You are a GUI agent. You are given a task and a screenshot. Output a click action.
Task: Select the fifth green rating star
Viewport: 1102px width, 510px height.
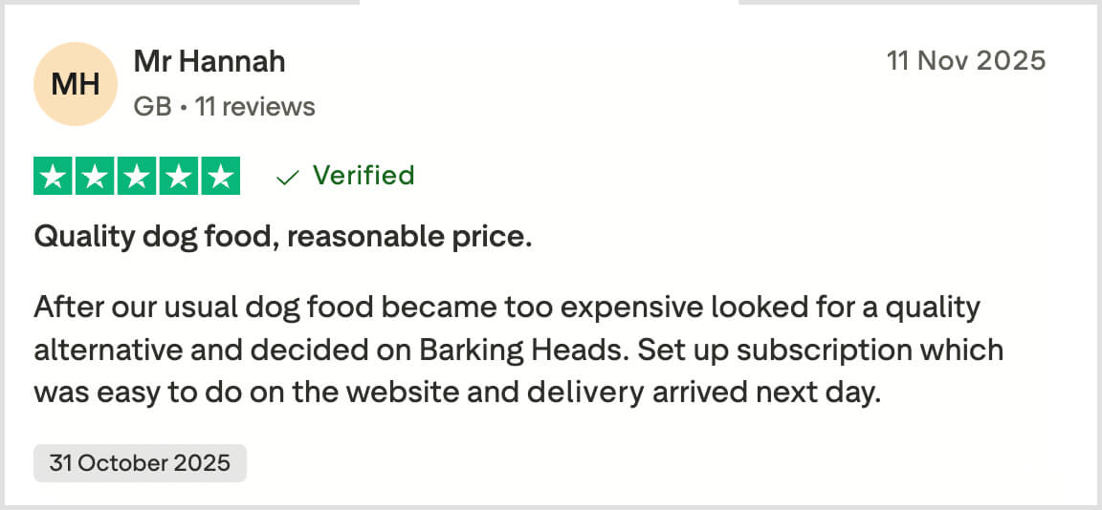pos(219,177)
